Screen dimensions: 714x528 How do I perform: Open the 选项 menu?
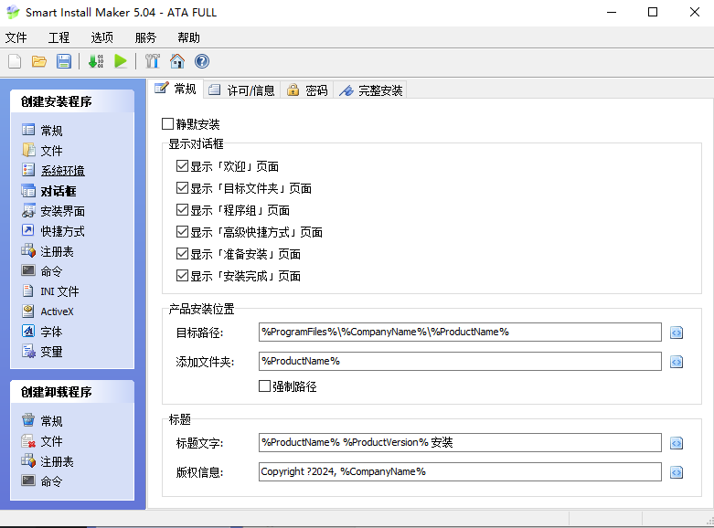point(102,37)
